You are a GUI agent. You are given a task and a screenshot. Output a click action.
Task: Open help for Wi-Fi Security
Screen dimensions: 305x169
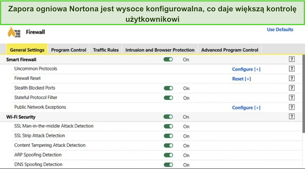[291, 116]
